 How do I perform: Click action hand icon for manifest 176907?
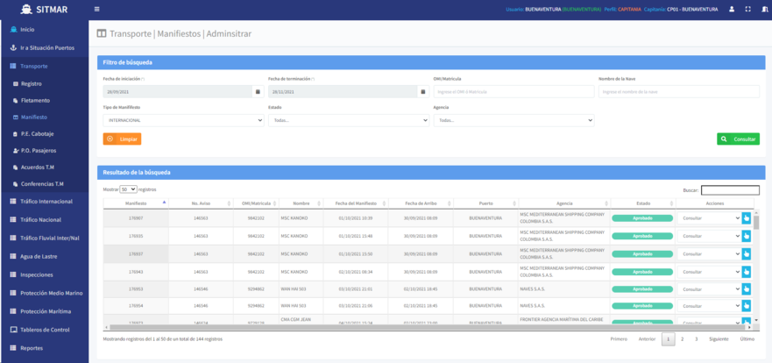click(747, 218)
